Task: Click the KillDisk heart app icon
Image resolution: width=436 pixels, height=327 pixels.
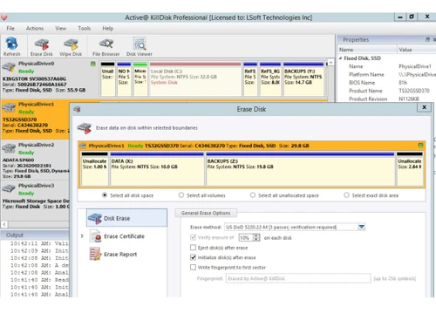Action: pos(3,17)
